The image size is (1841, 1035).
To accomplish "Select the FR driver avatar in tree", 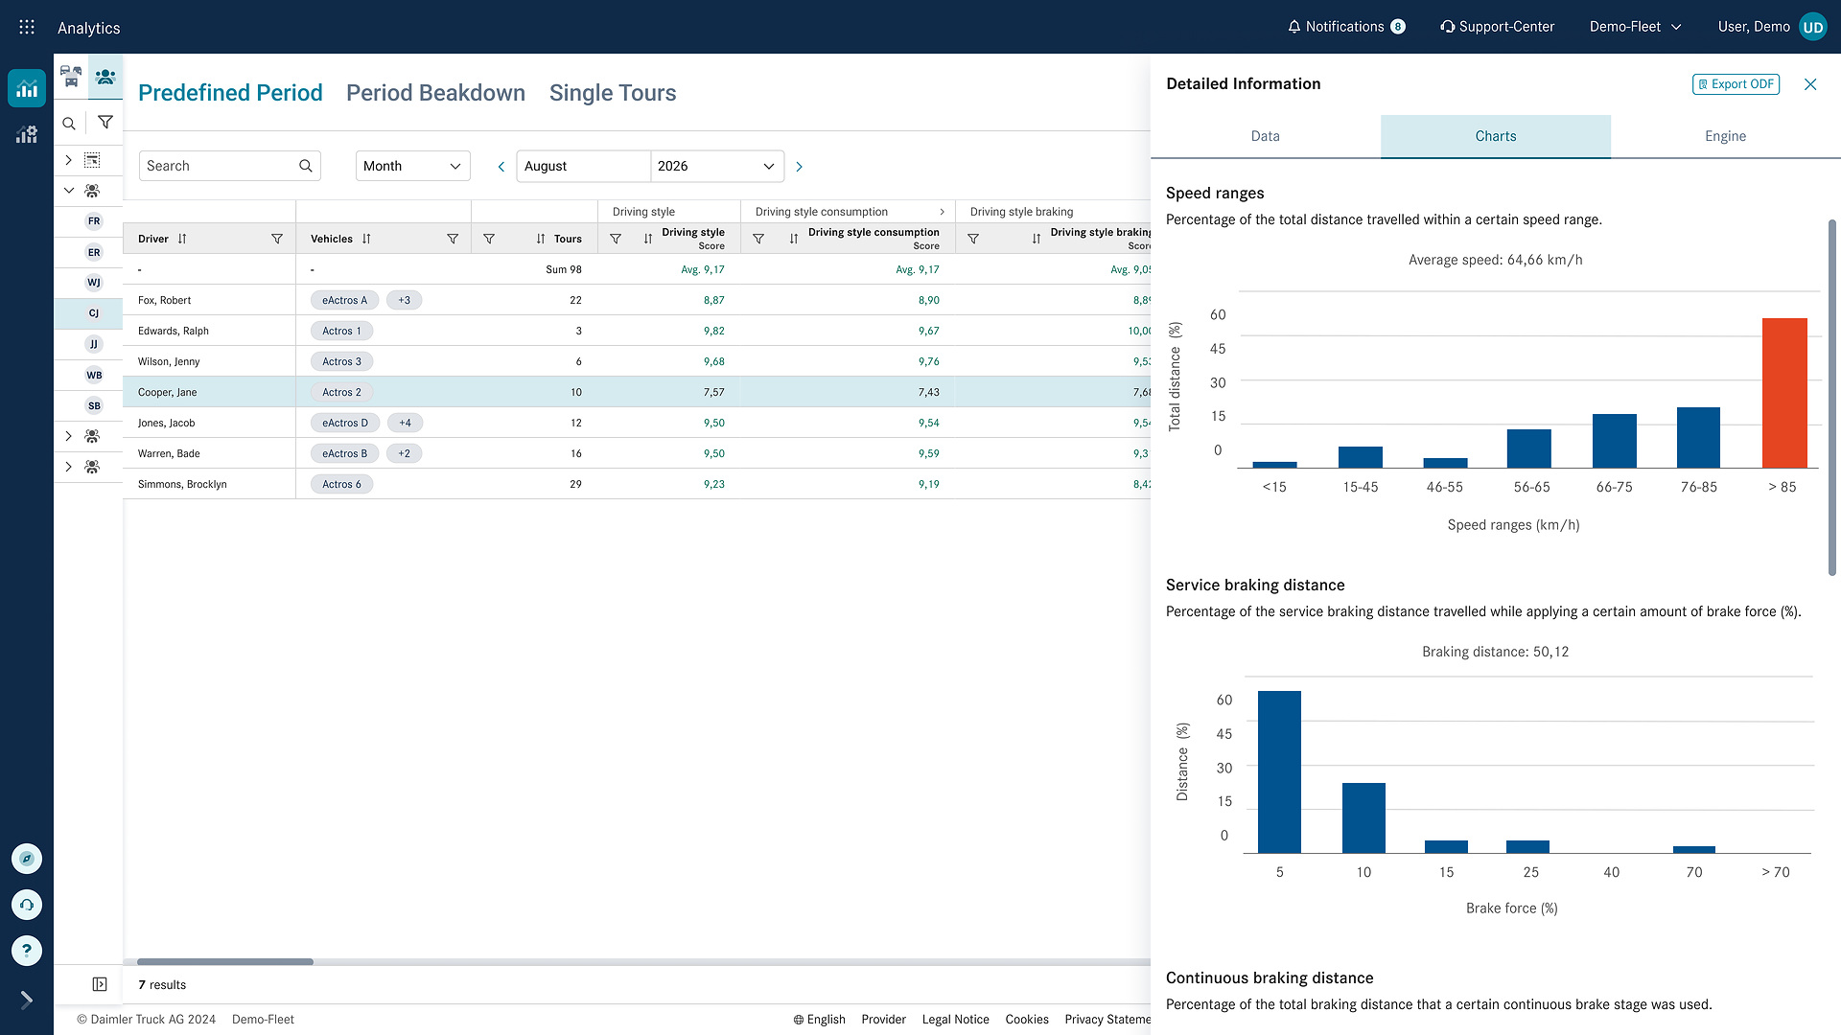I will click(94, 221).
